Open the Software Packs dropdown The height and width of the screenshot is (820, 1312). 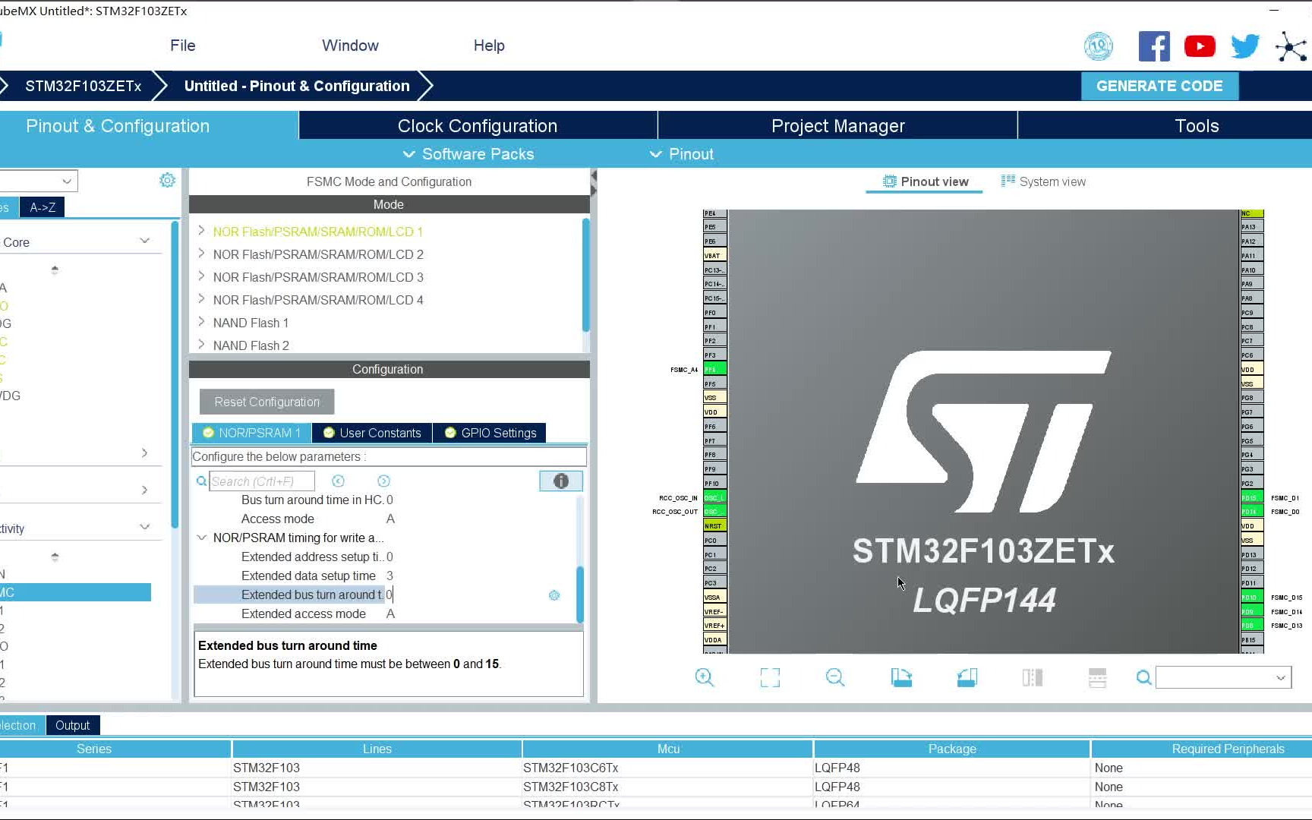(468, 154)
